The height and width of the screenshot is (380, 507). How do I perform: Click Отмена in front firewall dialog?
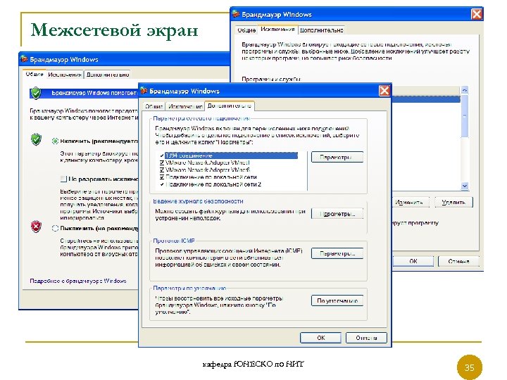click(366, 338)
